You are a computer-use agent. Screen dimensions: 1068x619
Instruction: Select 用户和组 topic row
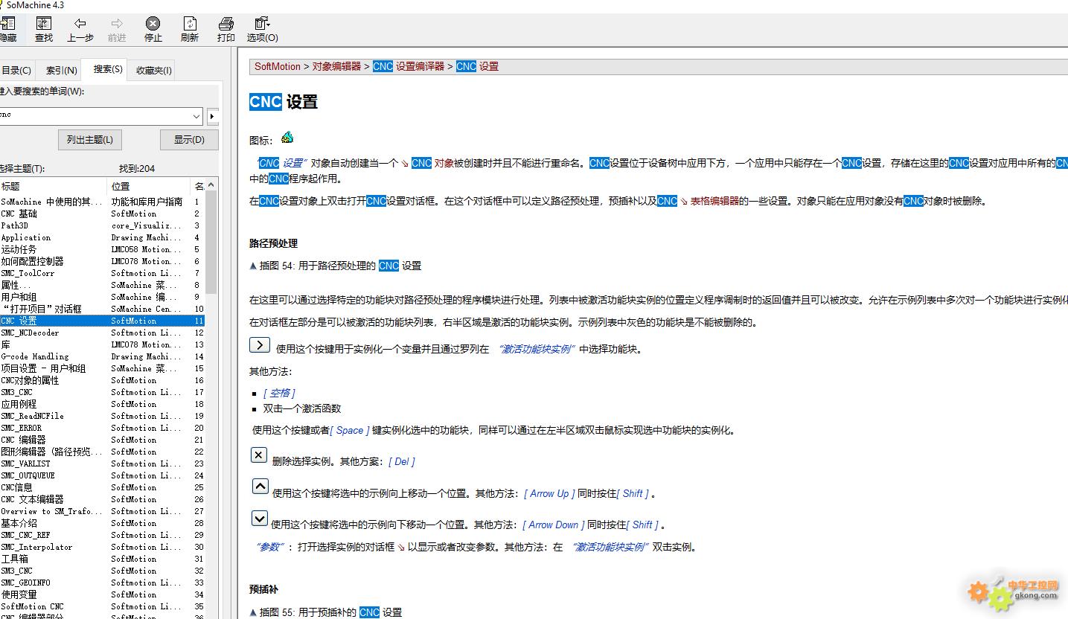102,297
